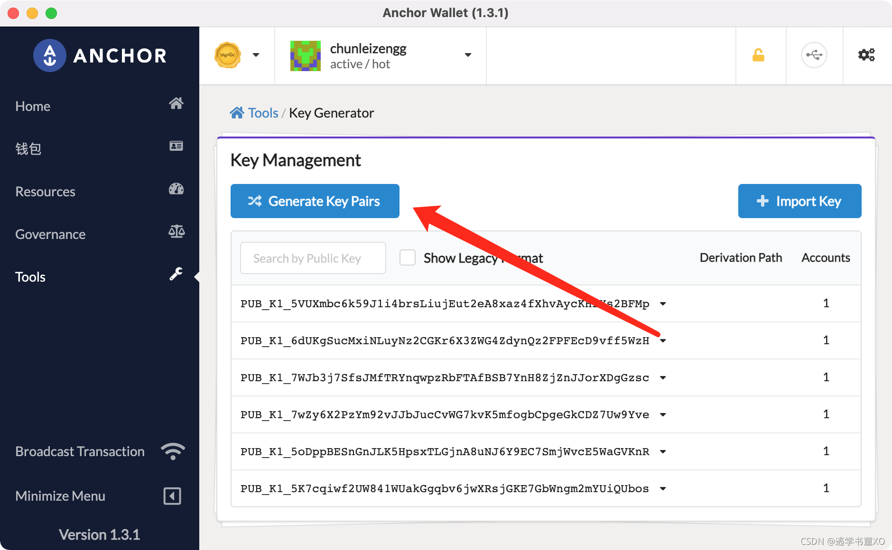Open settings gears icon
The width and height of the screenshot is (892, 550).
[x=866, y=55]
